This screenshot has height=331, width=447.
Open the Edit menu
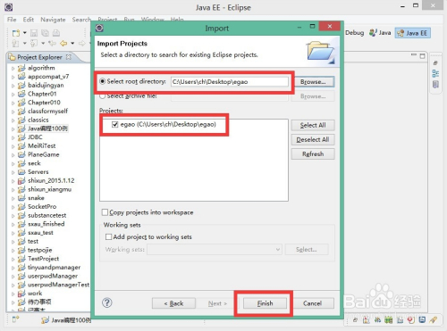tap(29, 20)
